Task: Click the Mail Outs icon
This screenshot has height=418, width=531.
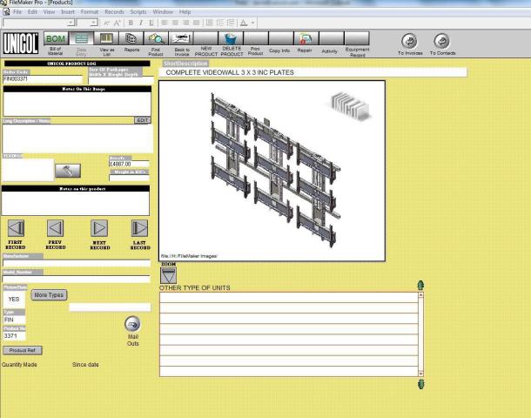Action: [132, 324]
